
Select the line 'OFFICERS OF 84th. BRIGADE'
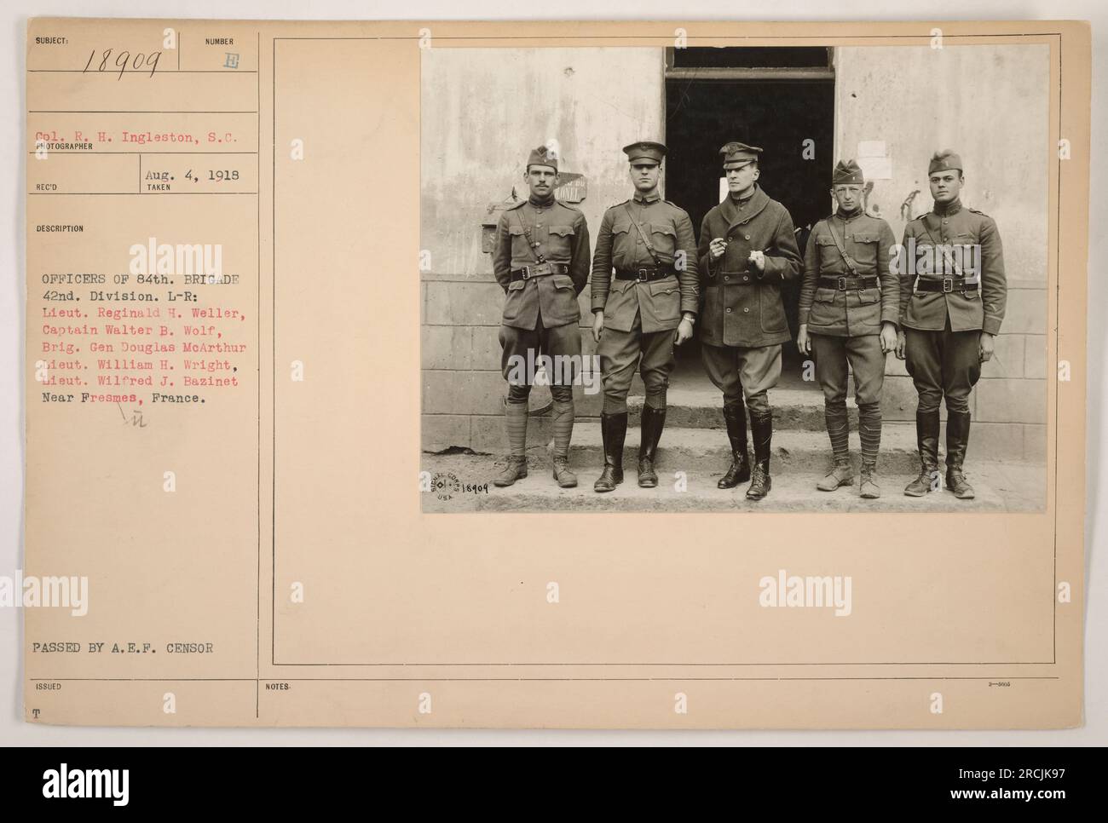[139, 278]
